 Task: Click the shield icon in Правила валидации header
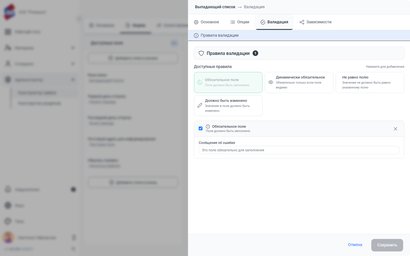click(x=201, y=53)
